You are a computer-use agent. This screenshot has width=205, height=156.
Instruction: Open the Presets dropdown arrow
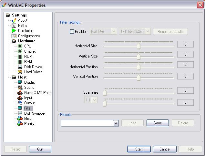point(116,123)
